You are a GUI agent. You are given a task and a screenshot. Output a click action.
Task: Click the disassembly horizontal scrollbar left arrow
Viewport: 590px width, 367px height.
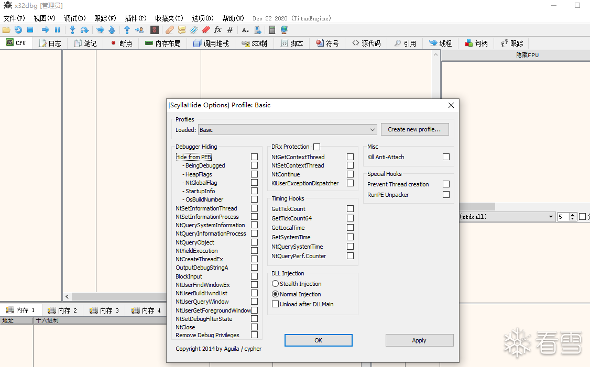(x=67, y=296)
